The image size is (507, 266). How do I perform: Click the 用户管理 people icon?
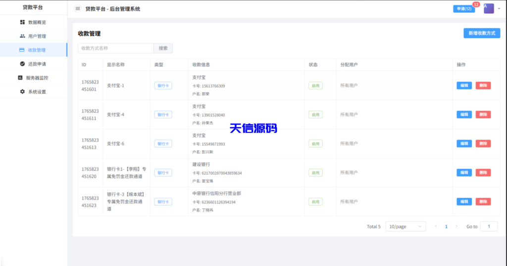(22, 36)
